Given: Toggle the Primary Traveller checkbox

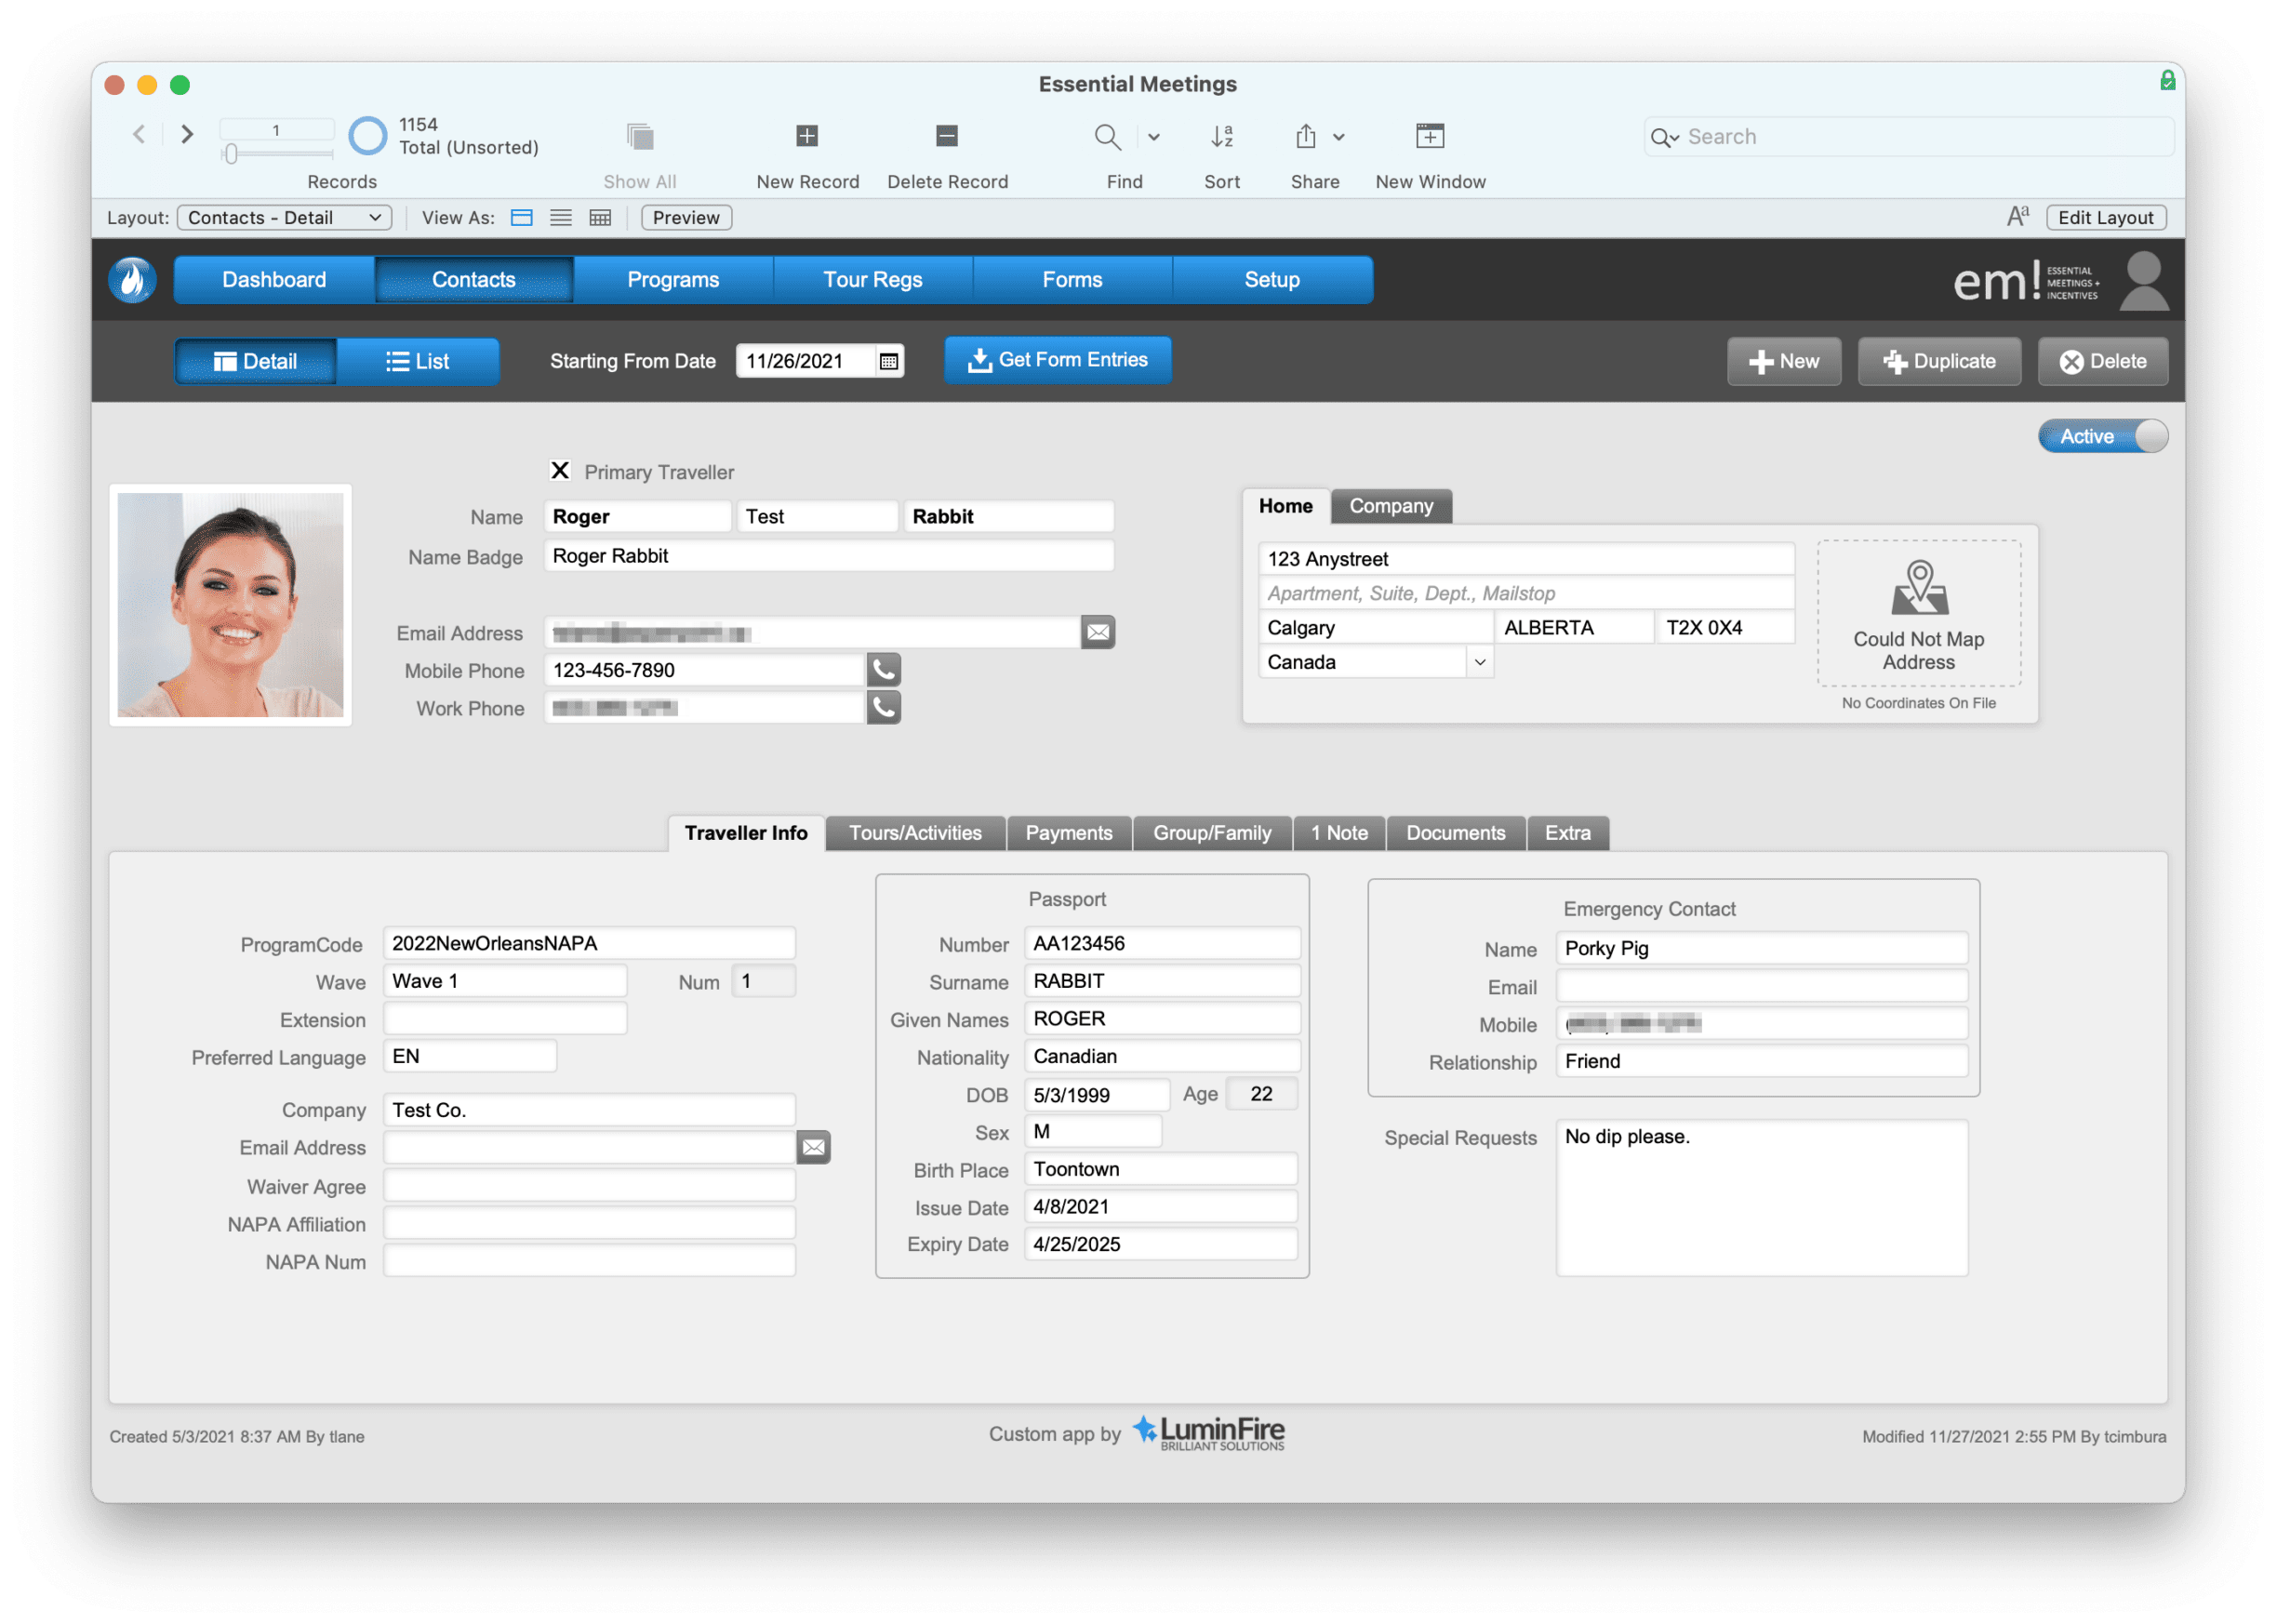Looking at the screenshot, I should point(560,471).
